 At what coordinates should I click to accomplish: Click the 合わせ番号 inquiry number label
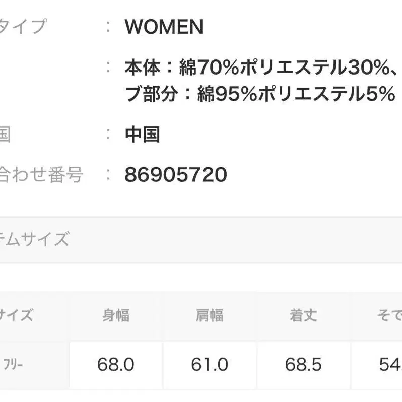coord(40,175)
